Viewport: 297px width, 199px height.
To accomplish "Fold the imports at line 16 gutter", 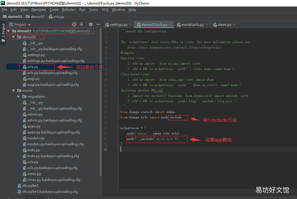I will coord(119,112).
